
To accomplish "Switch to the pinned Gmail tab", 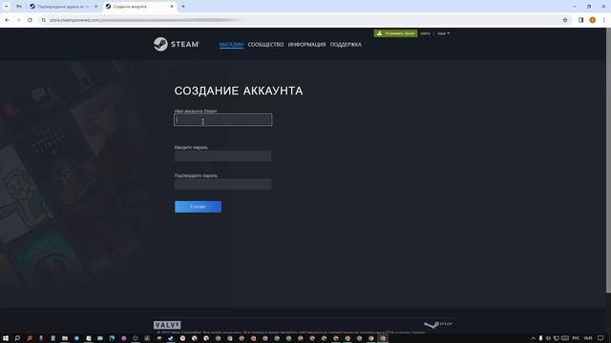I will click(x=19, y=7).
